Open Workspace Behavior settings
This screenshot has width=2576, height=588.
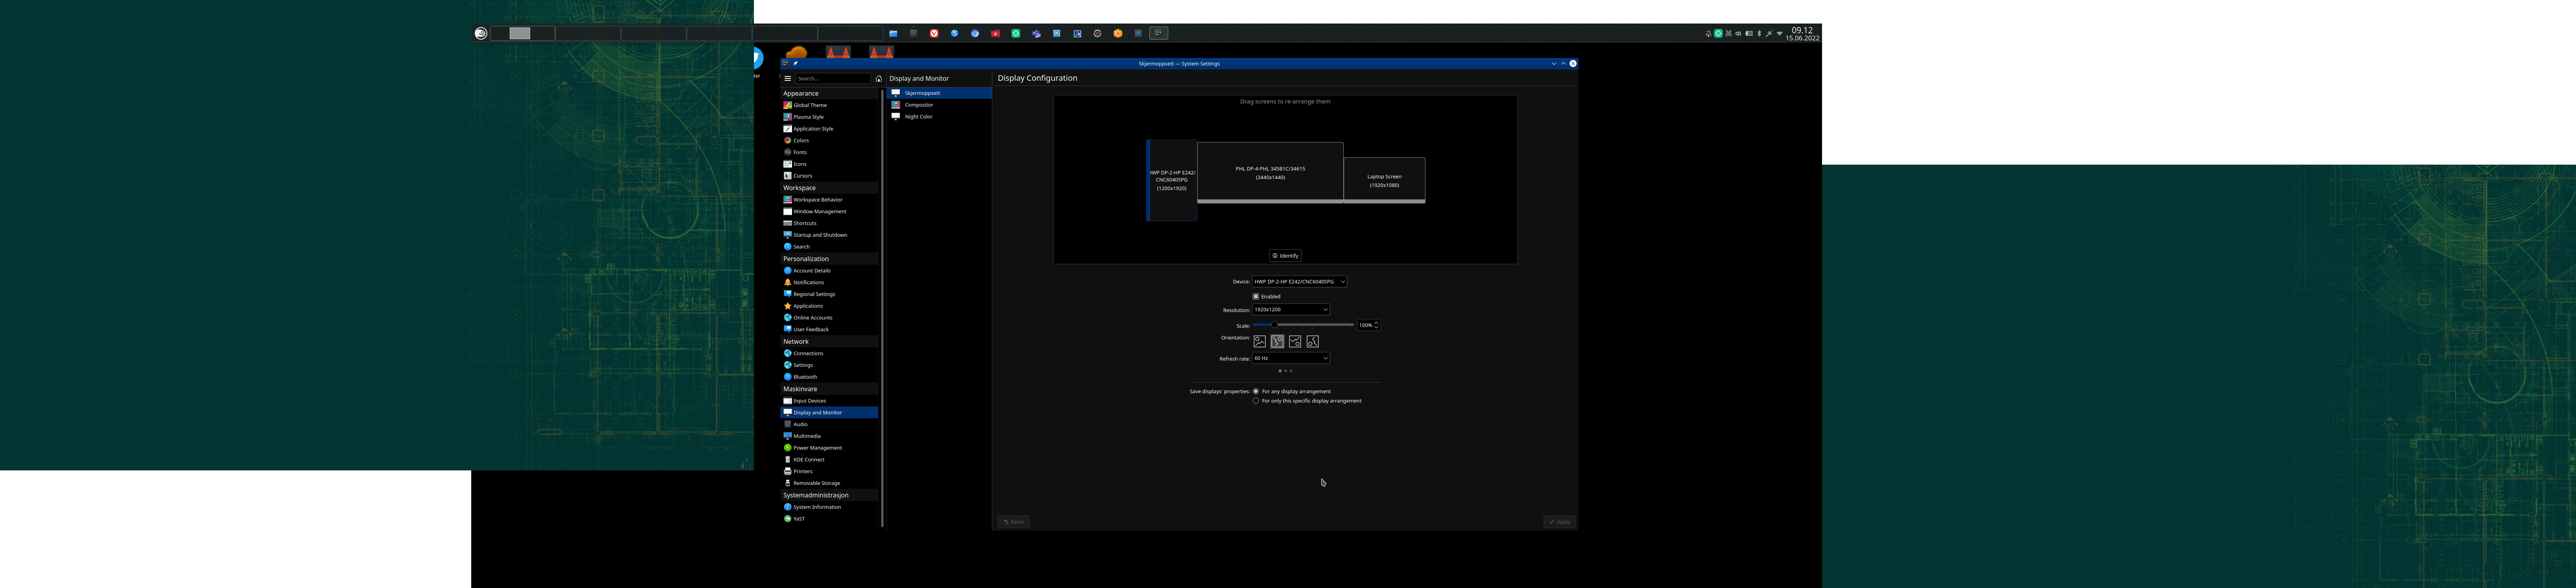829,200
